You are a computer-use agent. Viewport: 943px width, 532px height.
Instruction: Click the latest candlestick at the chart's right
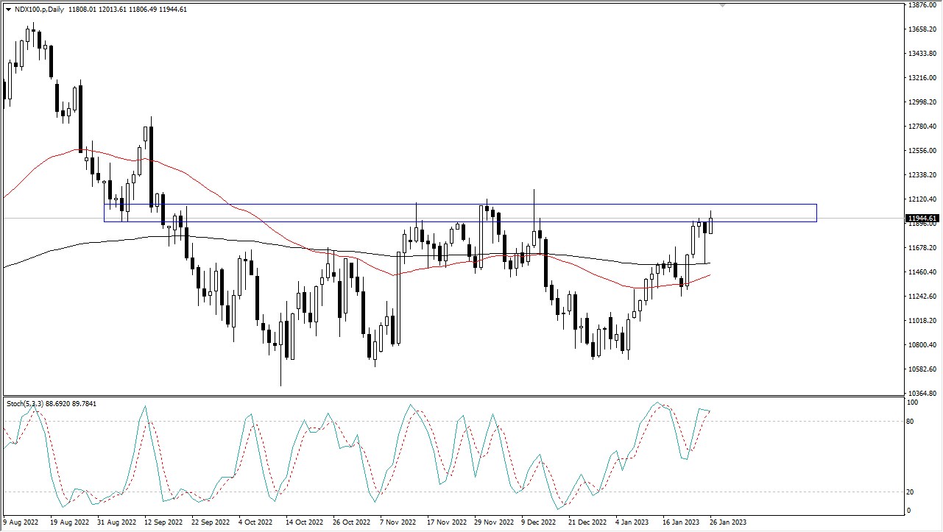pos(711,224)
